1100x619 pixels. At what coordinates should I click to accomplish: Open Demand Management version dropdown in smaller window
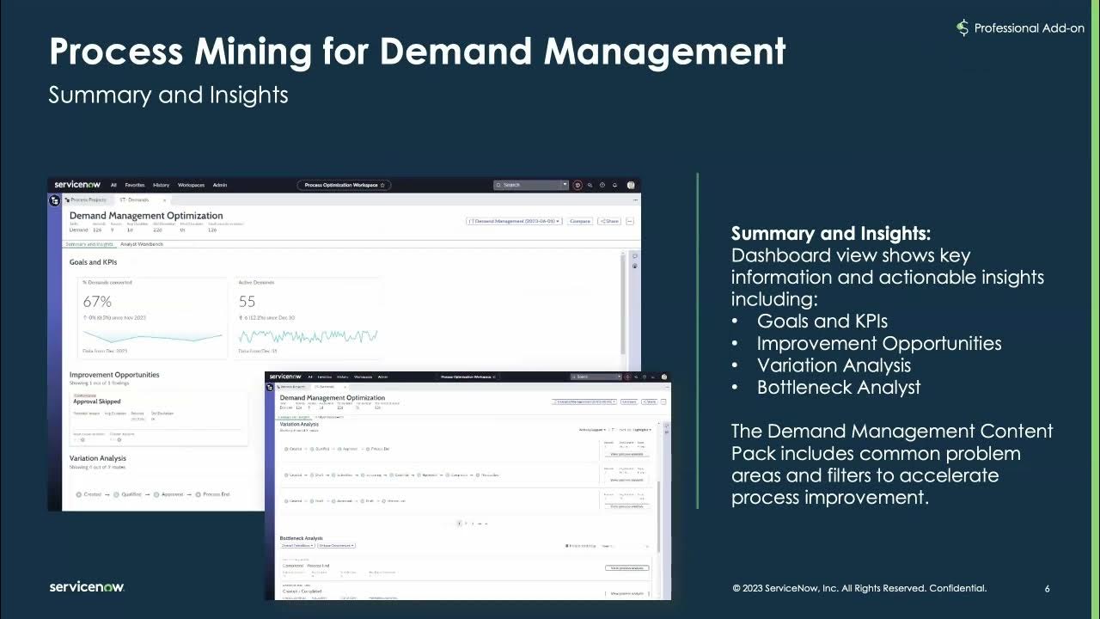click(584, 401)
